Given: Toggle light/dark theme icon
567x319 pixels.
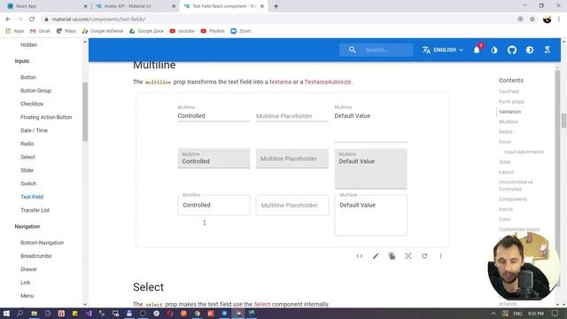Looking at the screenshot, I should 530,50.
